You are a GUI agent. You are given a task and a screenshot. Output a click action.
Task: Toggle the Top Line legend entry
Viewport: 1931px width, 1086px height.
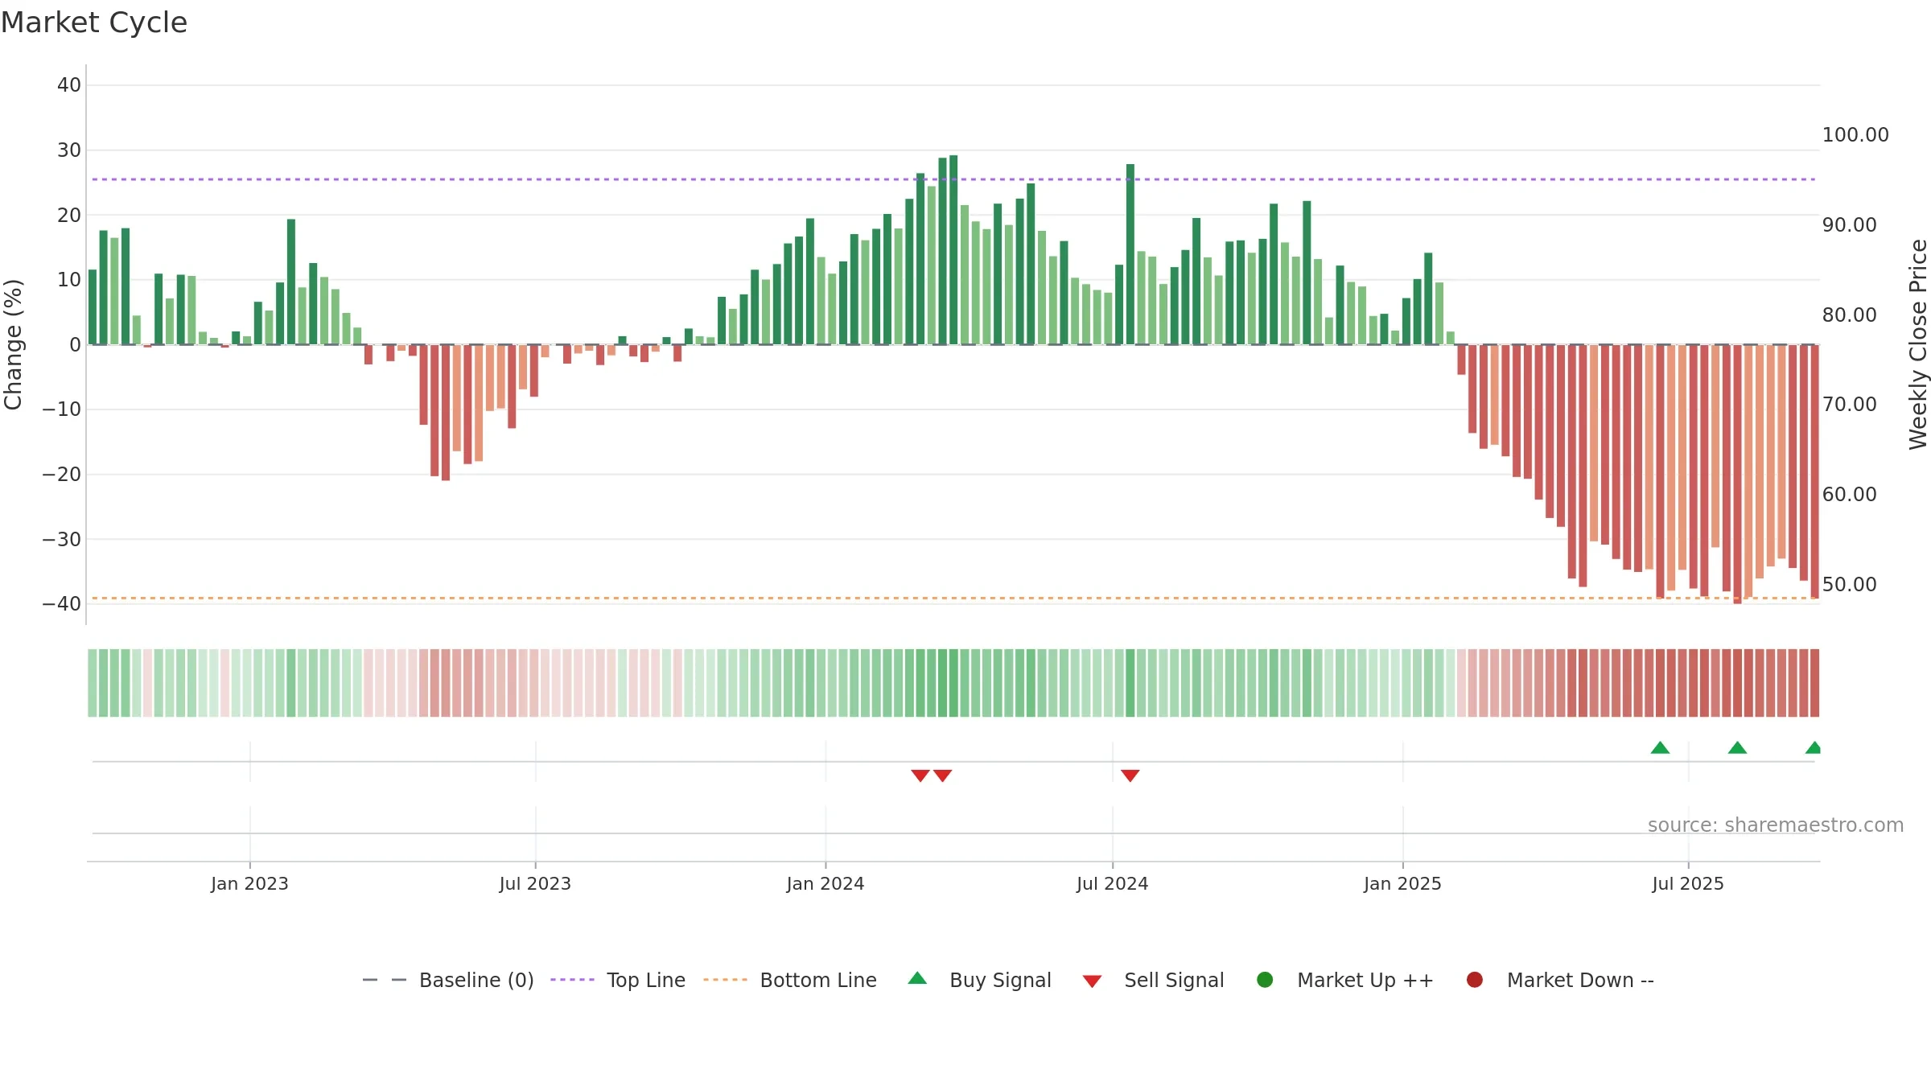pos(618,980)
